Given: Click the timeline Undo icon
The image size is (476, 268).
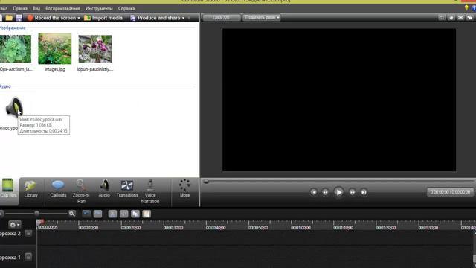Looking at the screenshot, I should point(86,214).
